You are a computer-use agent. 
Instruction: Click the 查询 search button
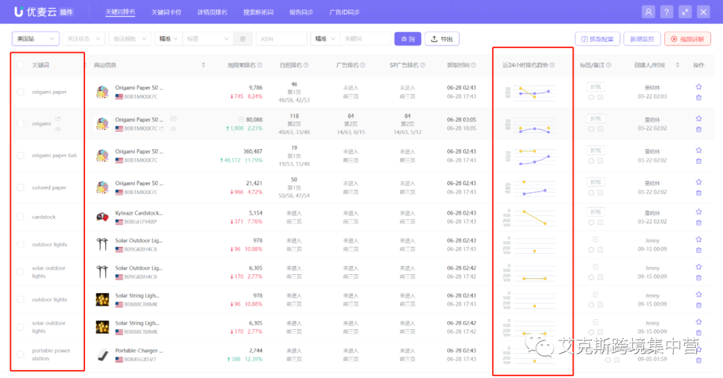(408, 39)
